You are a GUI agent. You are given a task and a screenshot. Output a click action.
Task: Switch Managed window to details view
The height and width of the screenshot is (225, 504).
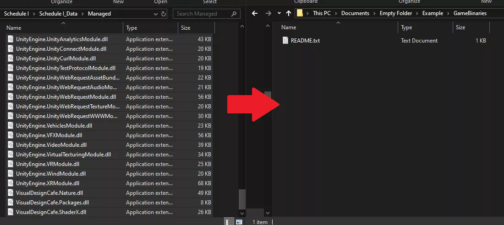pyautogui.click(x=229, y=222)
